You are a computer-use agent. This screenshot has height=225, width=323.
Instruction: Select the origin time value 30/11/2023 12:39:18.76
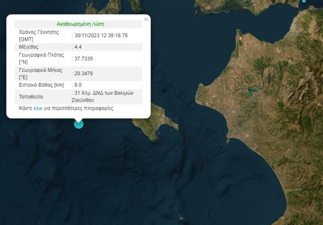tap(101, 35)
